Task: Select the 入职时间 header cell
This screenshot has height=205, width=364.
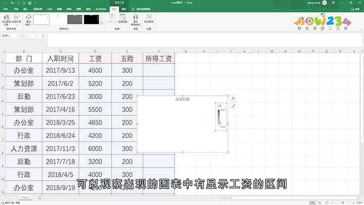Action: click(x=60, y=58)
